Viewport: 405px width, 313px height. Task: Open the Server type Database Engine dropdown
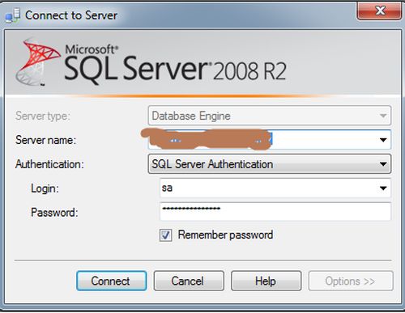270,116
